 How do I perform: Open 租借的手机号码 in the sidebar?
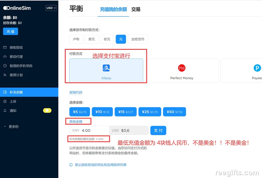coord(21,66)
